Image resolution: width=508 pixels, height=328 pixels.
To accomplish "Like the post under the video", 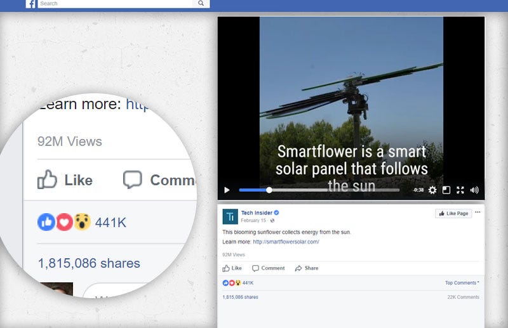I will click(x=232, y=268).
